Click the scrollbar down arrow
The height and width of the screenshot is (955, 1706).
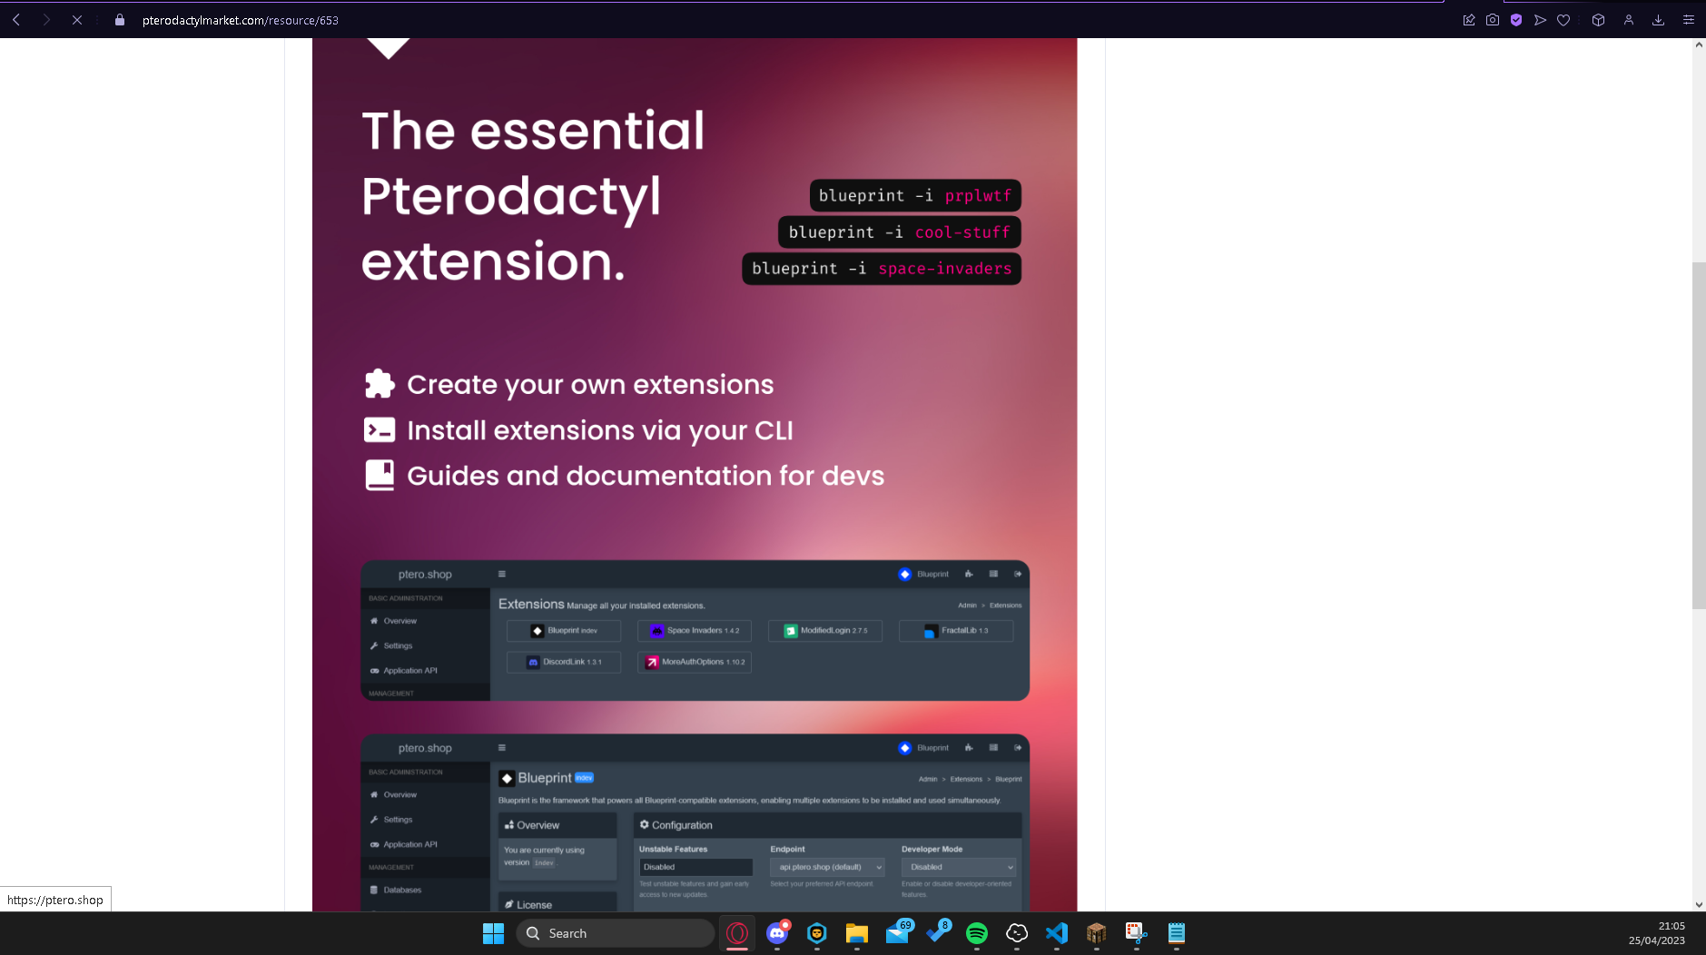[x=1699, y=904]
